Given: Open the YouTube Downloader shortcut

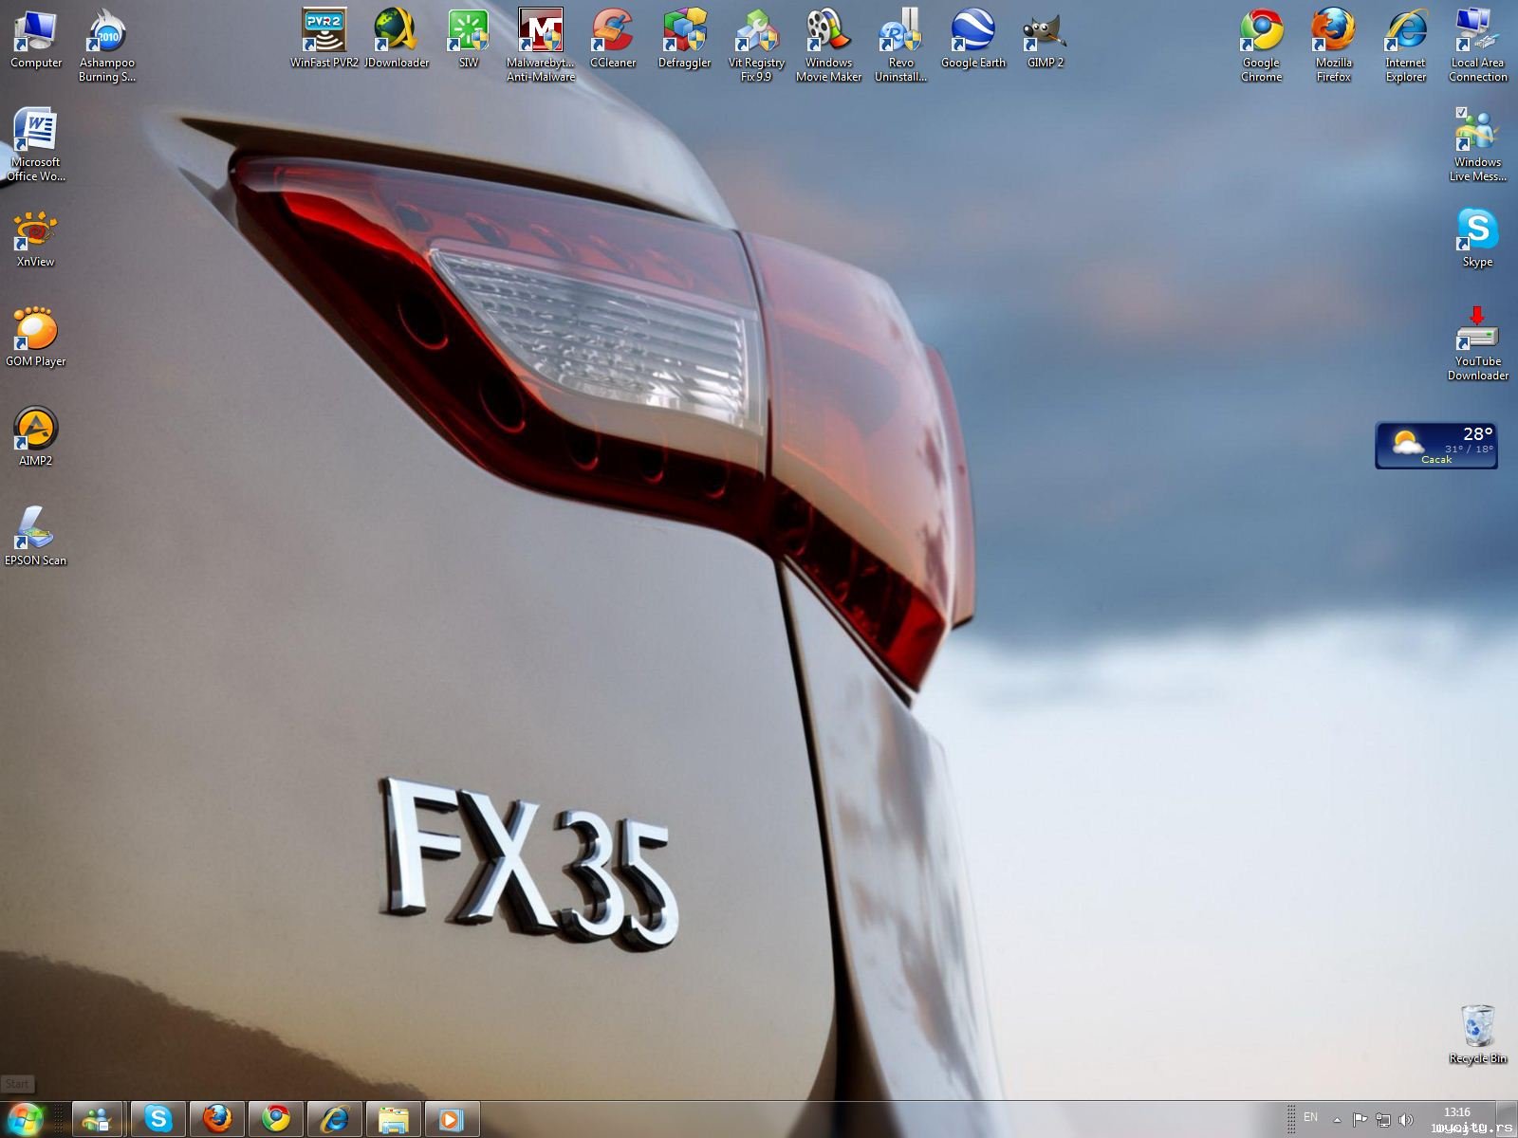Looking at the screenshot, I should tap(1478, 344).
